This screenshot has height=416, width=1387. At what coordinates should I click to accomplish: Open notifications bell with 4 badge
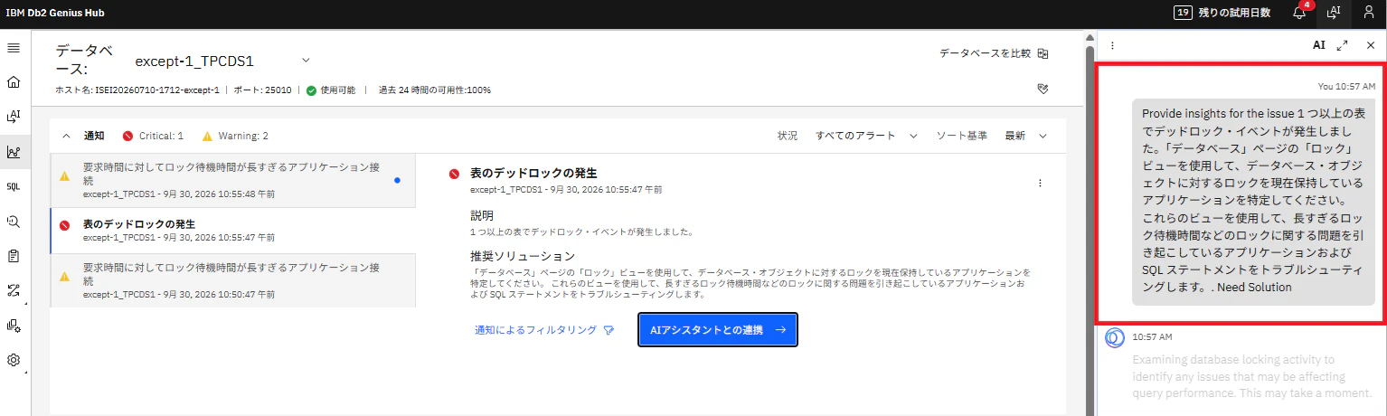click(x=1300, y=12)
